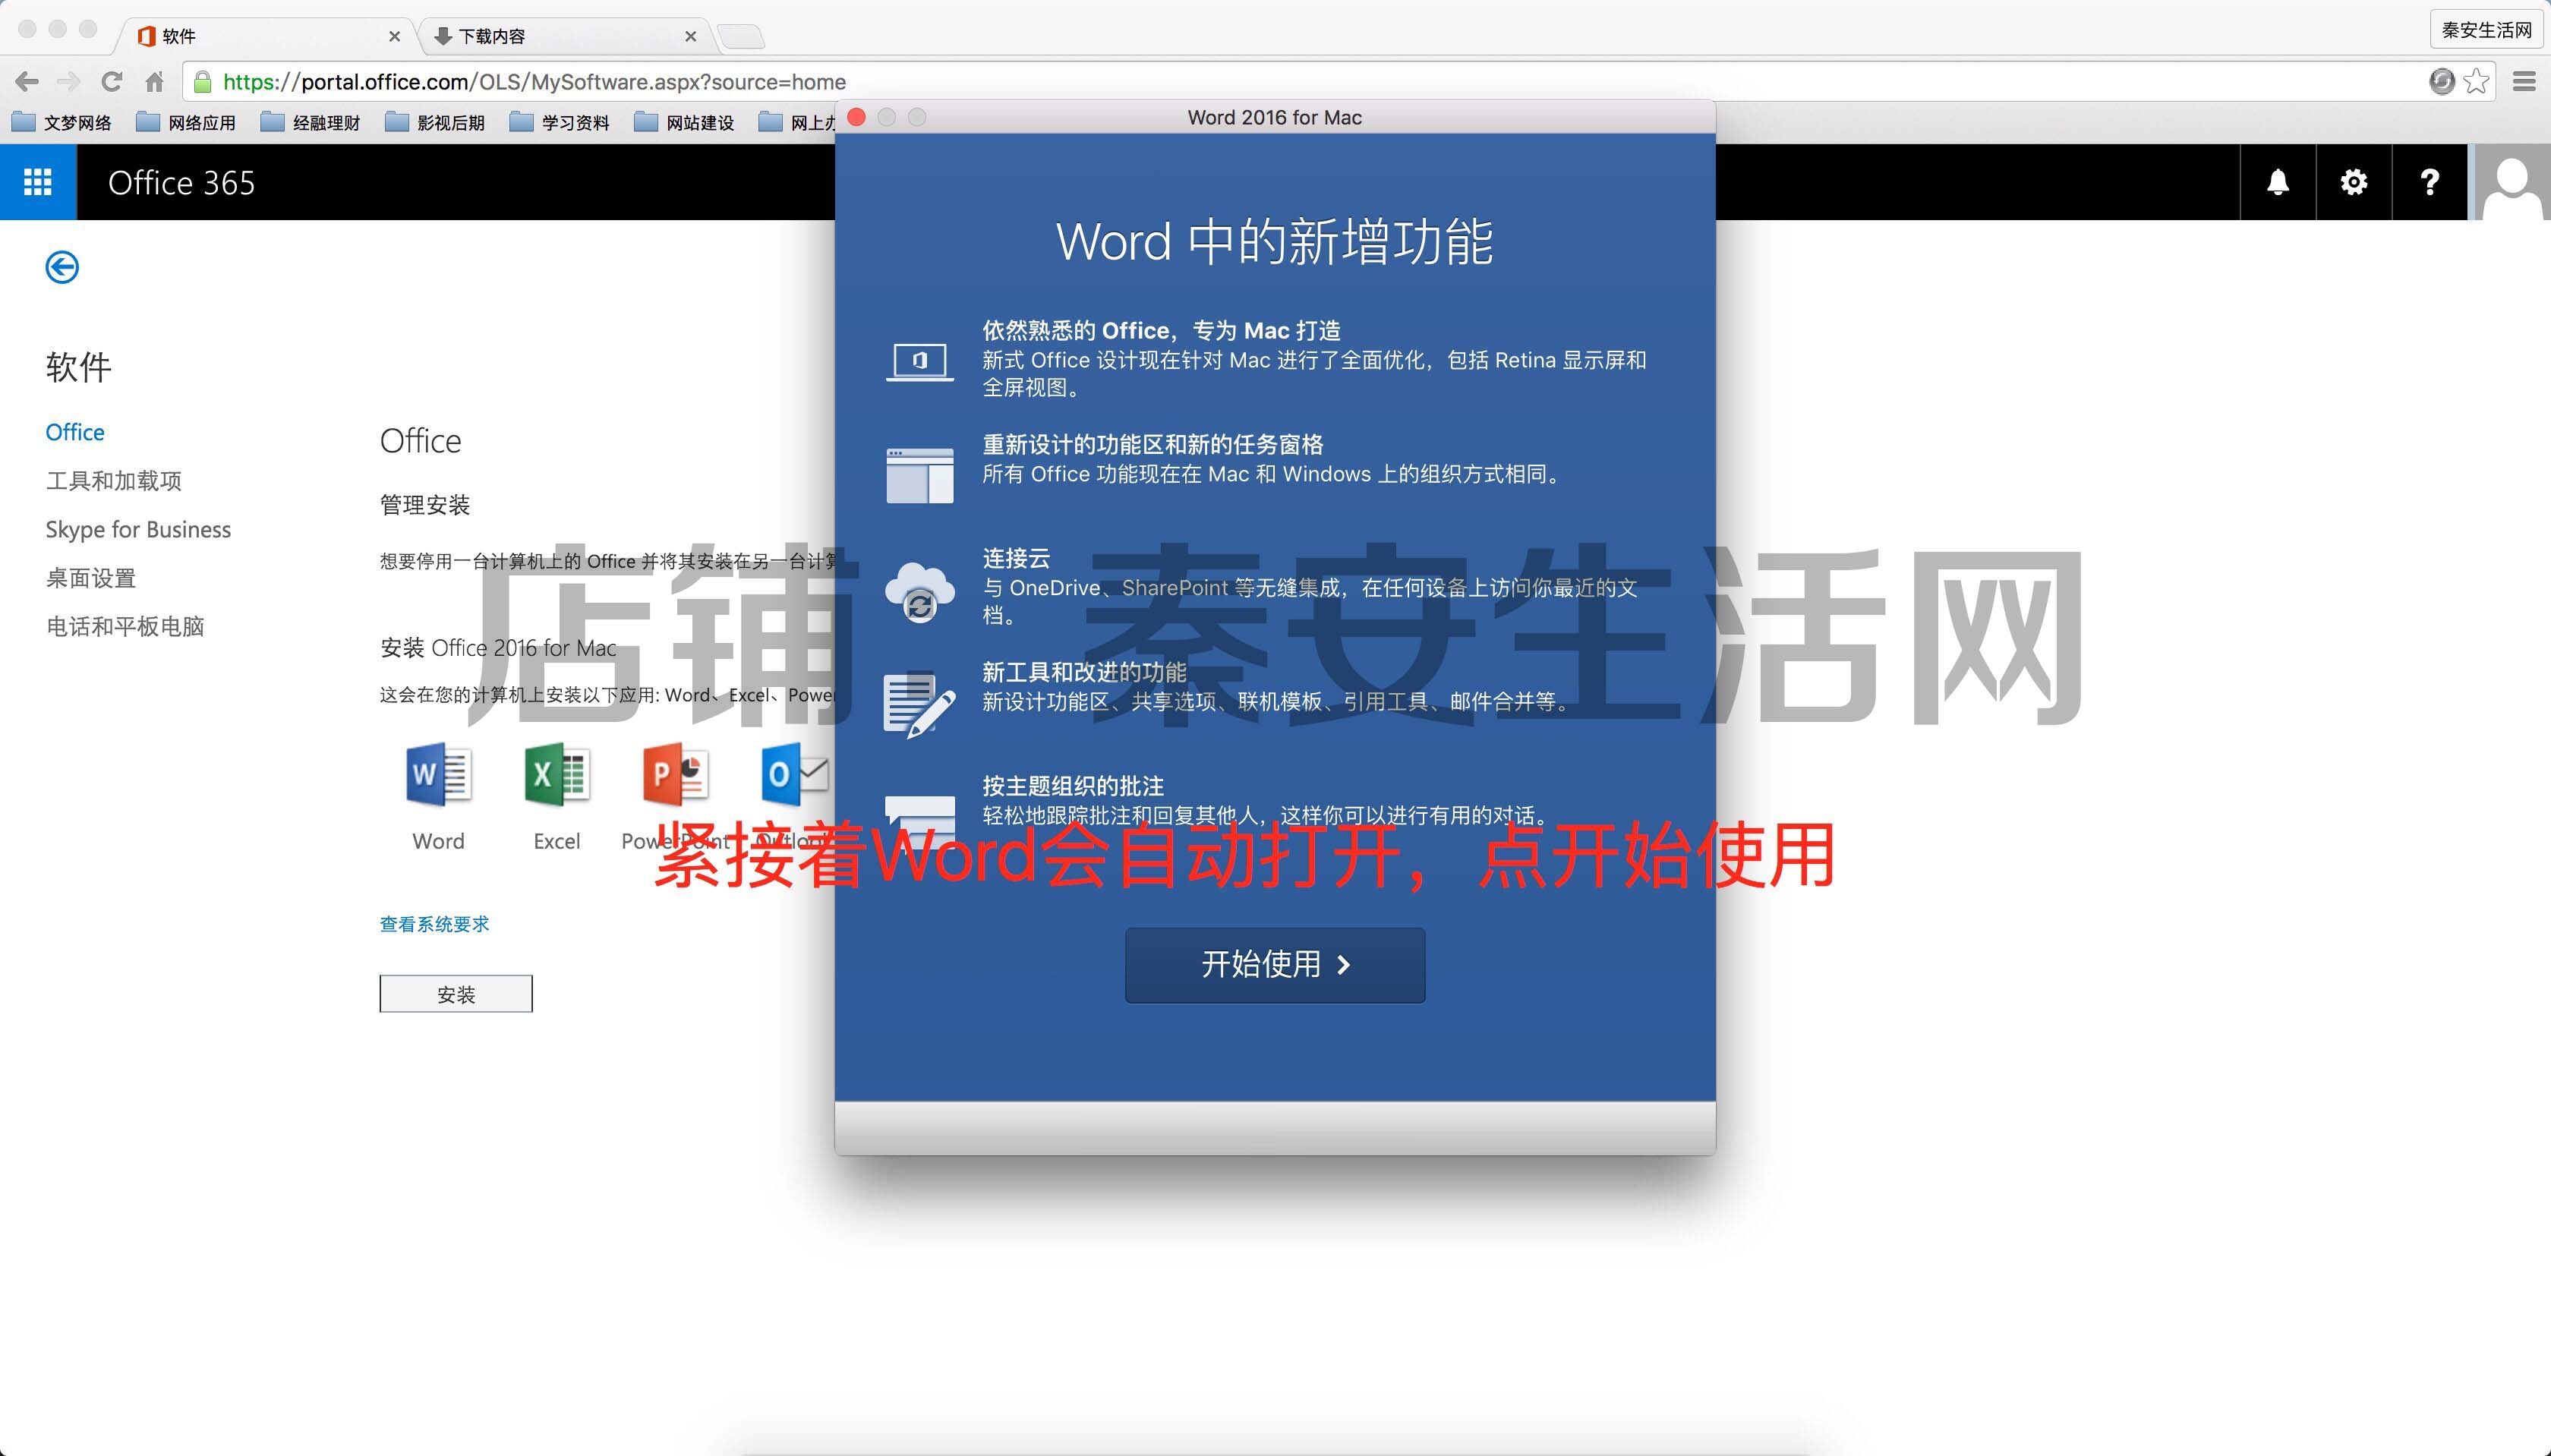Close the 下载内容 browser tab

click(690, 36)
